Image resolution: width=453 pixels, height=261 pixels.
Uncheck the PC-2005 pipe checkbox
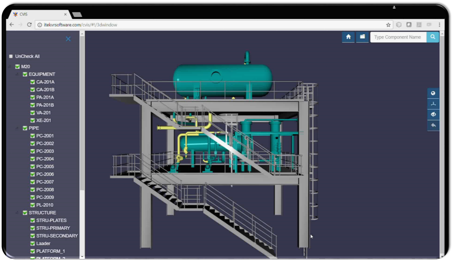33,167
